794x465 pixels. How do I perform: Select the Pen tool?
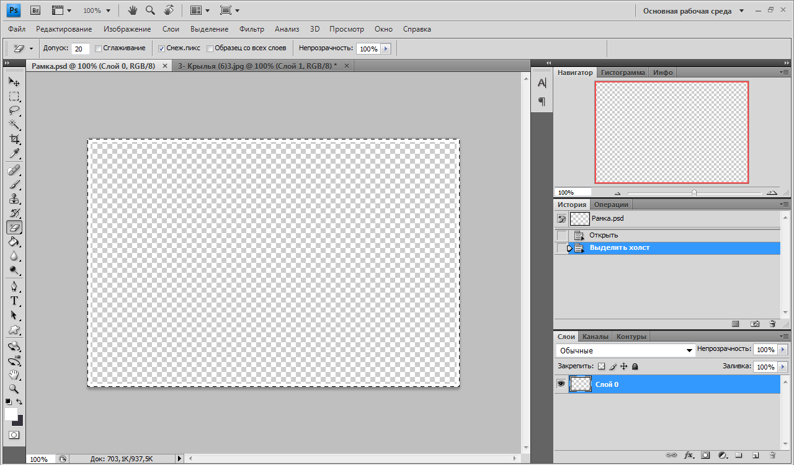click(14, 287)
